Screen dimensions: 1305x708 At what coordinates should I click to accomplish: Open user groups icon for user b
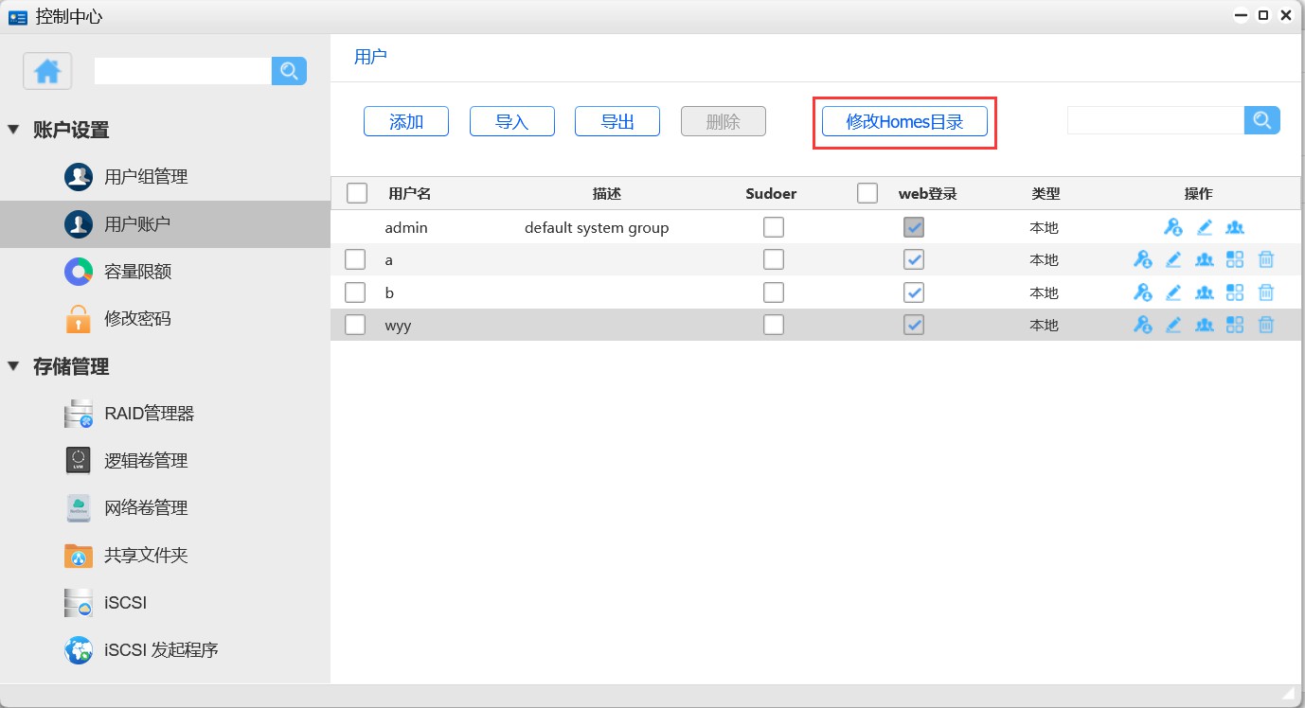[x=1204, y=292]
